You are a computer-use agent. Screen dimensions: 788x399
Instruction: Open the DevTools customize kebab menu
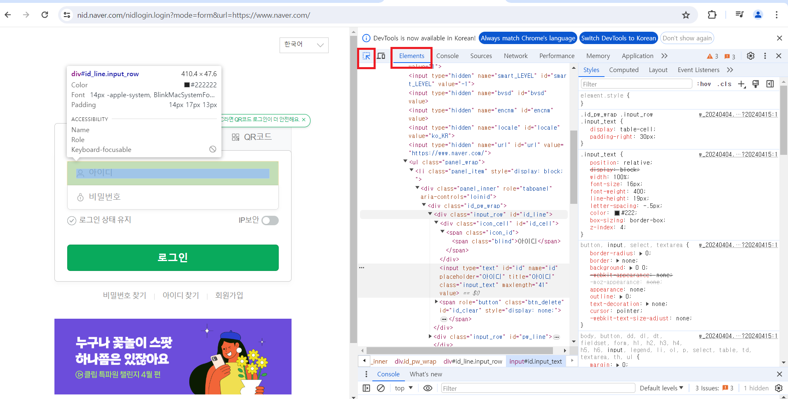[765, 56]
